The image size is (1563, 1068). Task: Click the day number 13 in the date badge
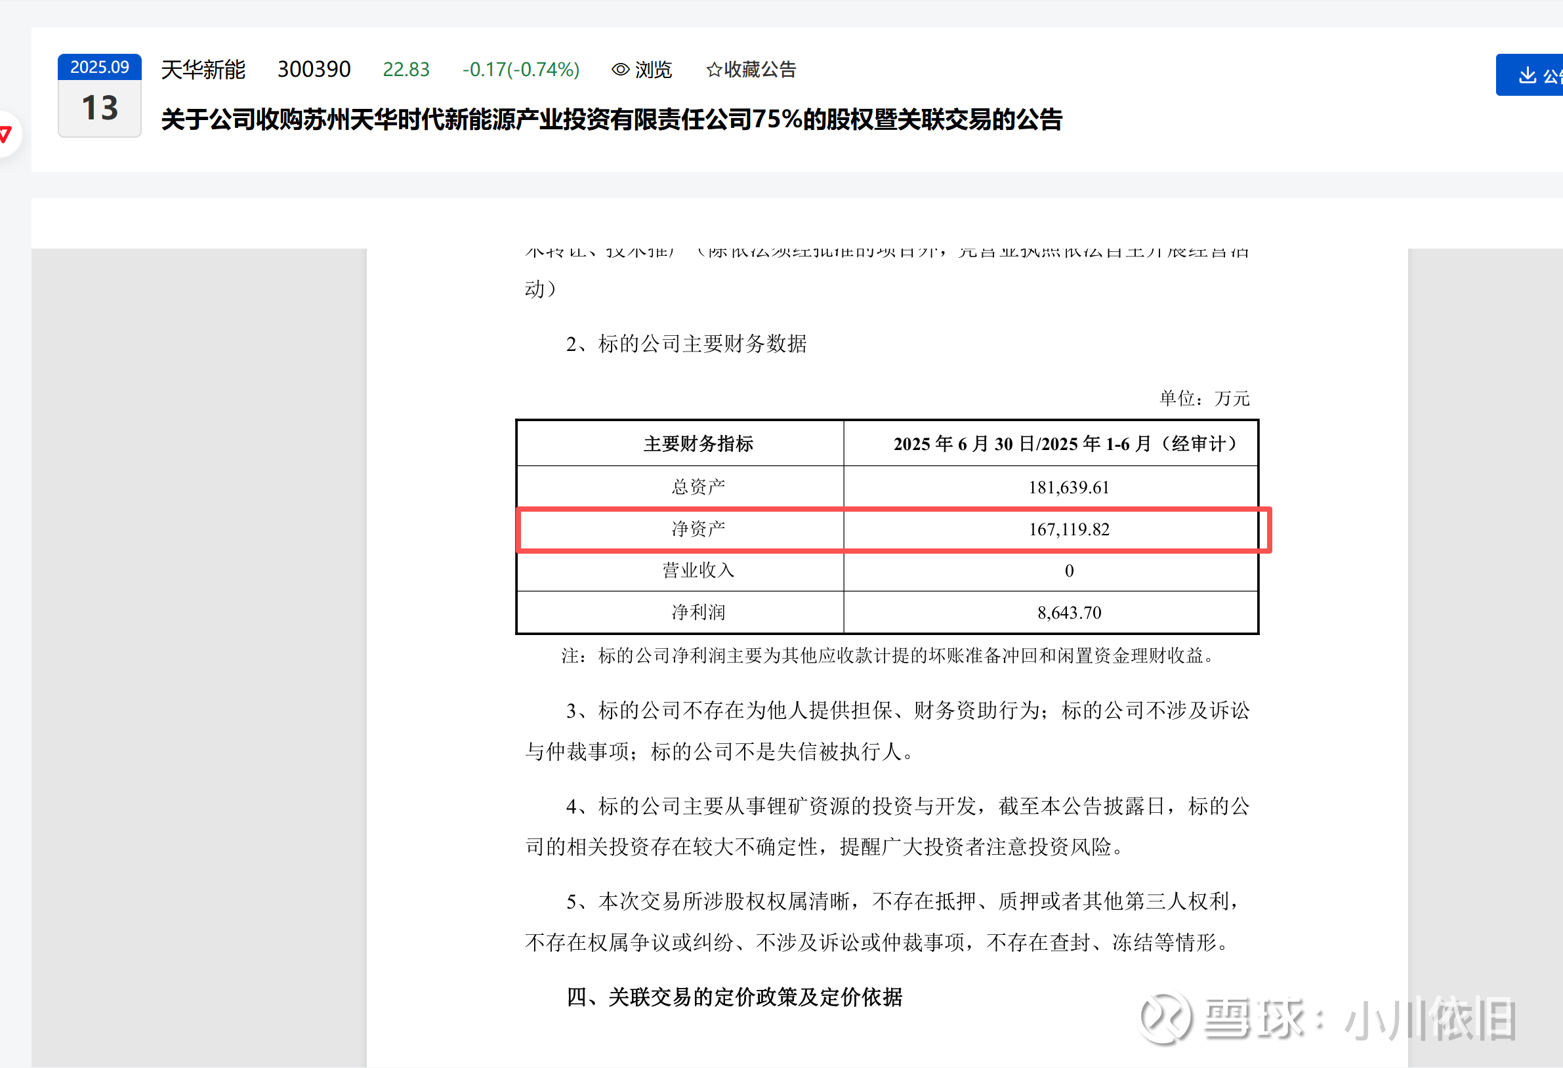(x=100, y=108)
